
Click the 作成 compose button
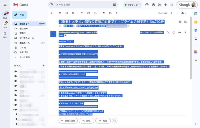[19, 15]
